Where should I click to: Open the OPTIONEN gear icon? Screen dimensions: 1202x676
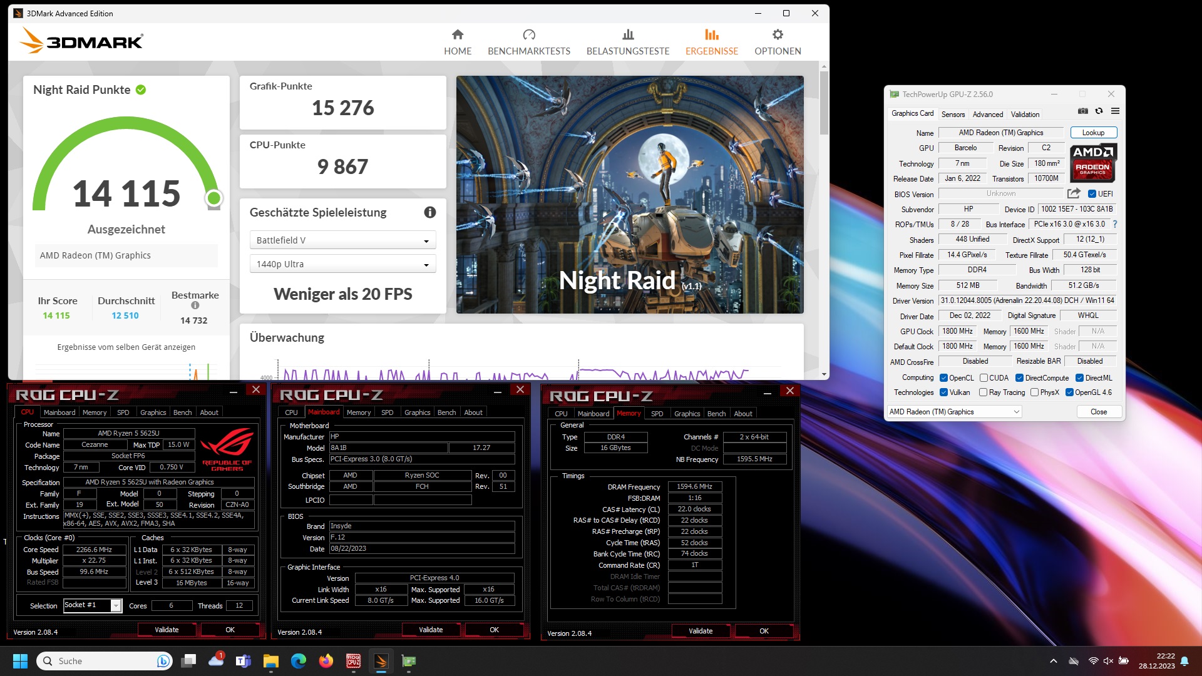click(x=778, y=34)
